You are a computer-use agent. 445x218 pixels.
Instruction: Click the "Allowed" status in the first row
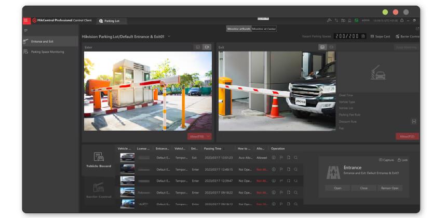[262, 158]
